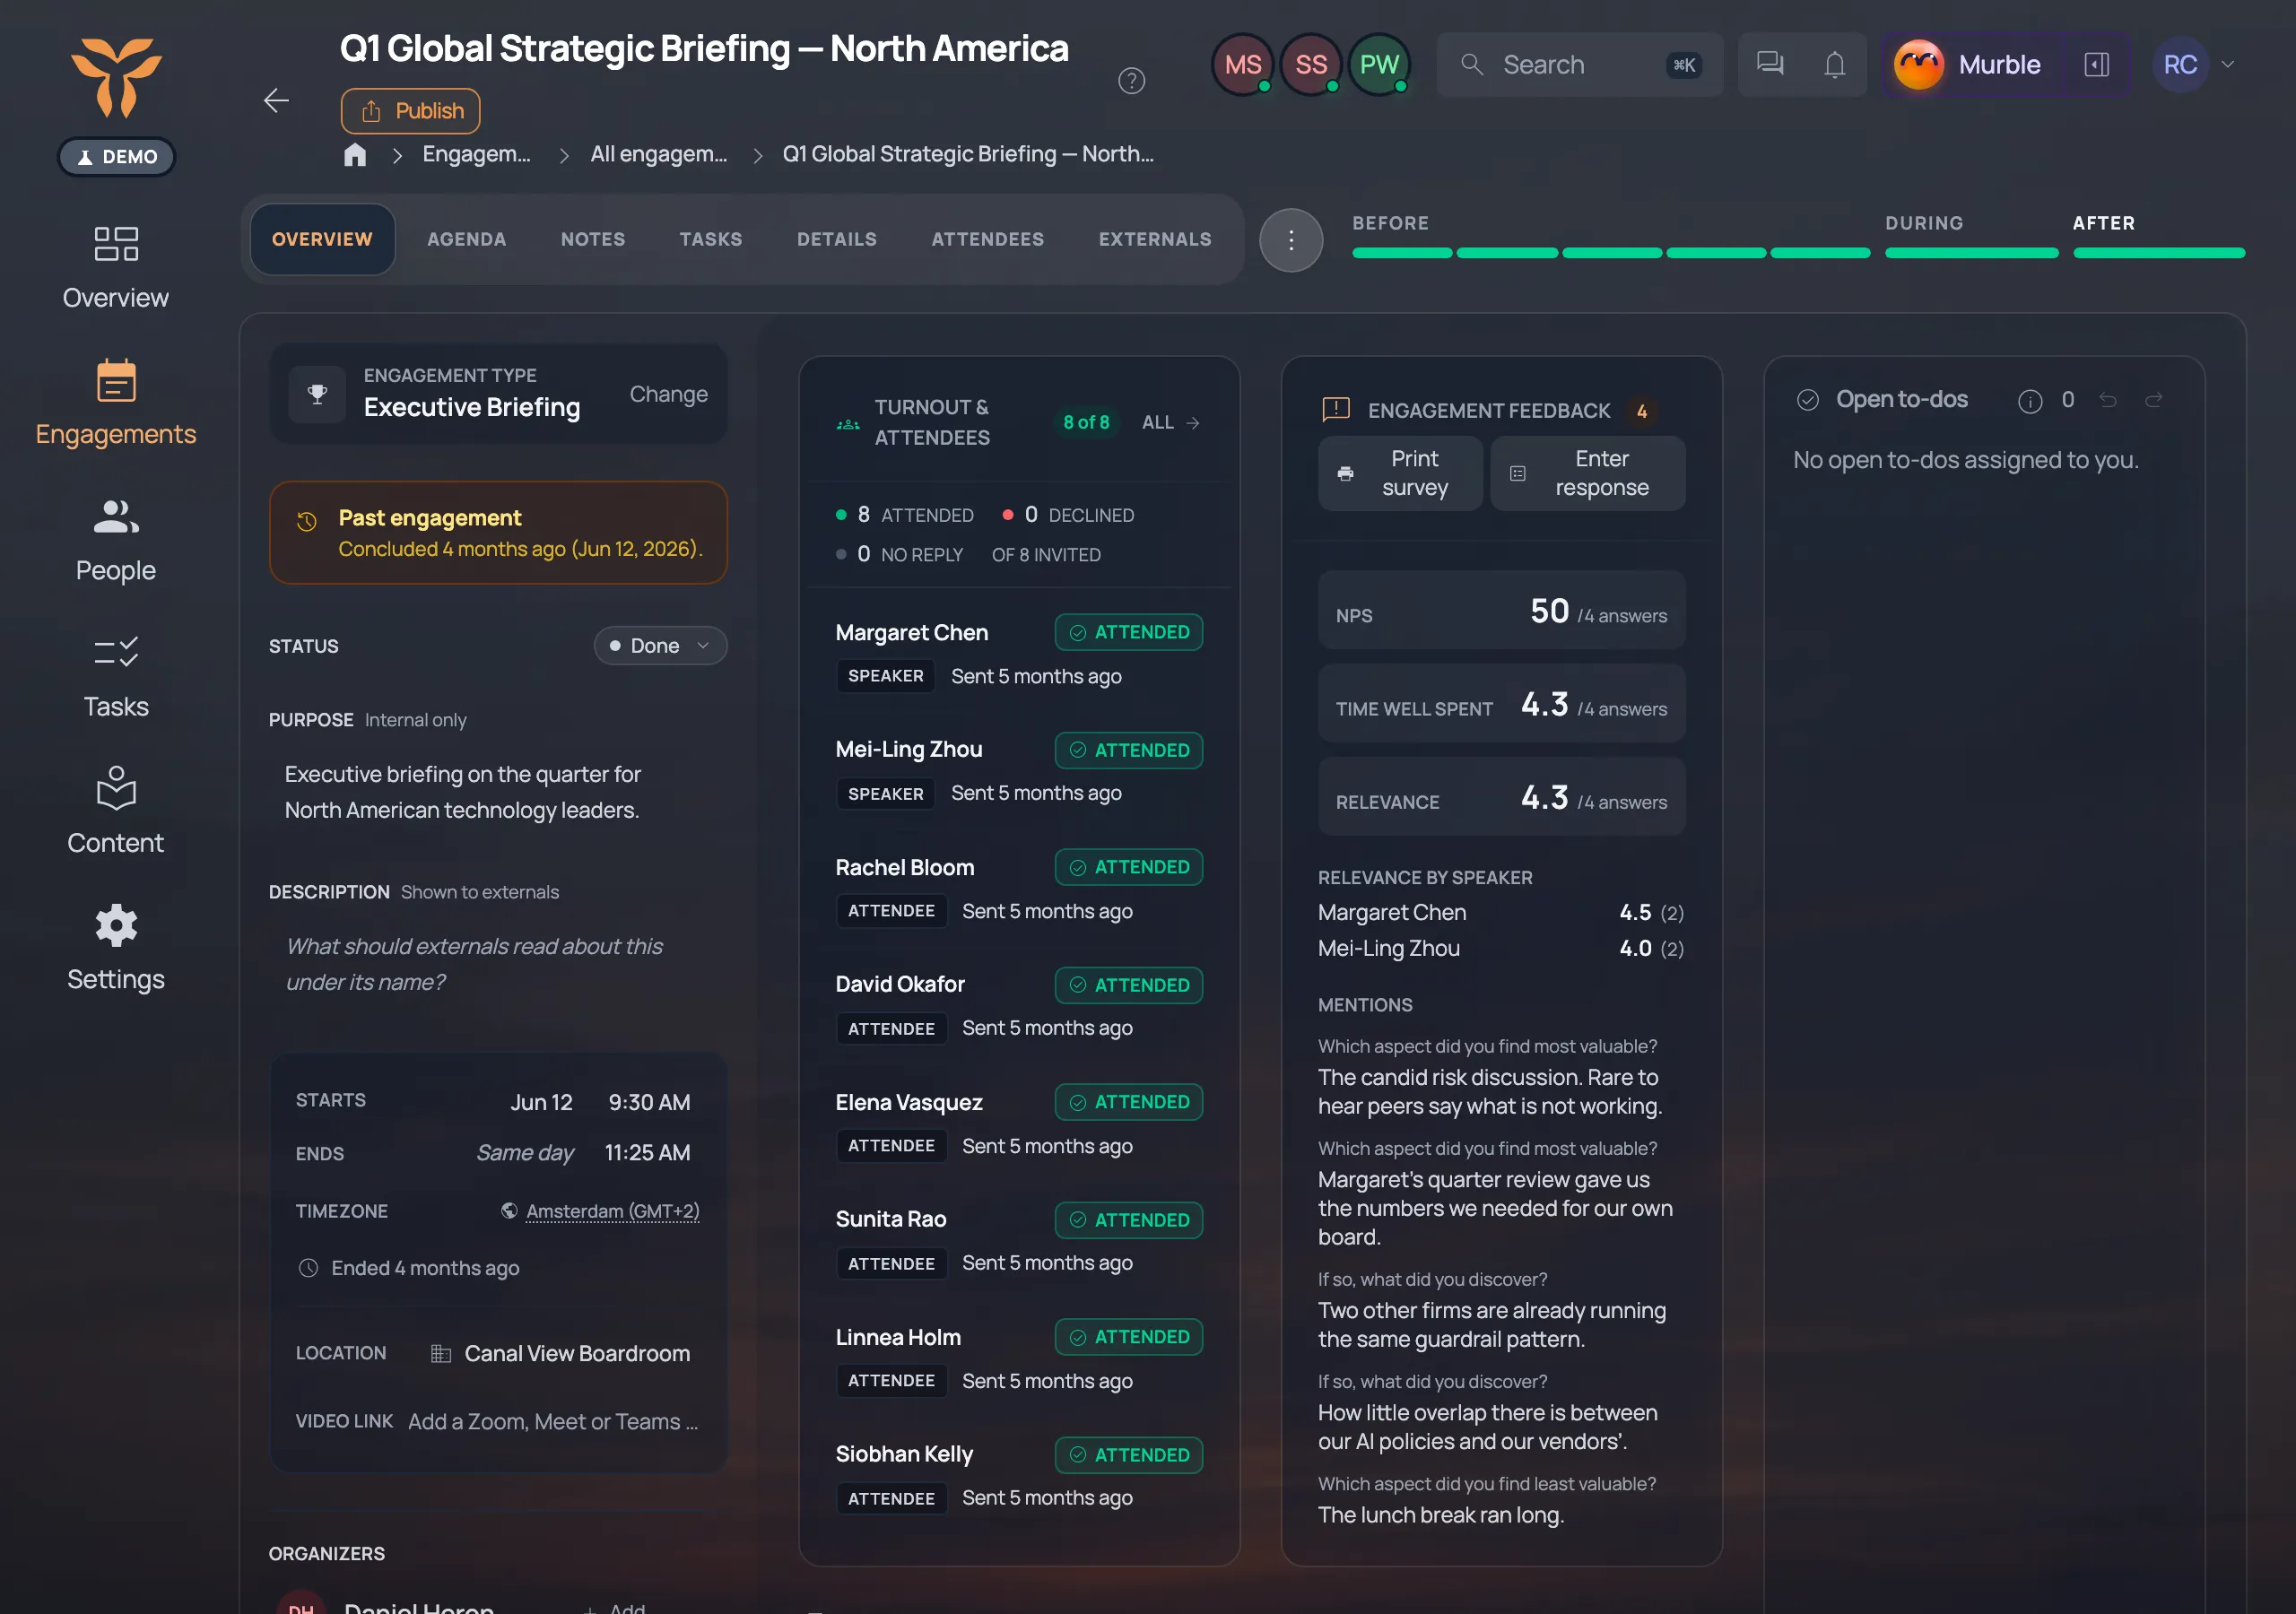
Task: Switch to the Tasks tab
Action: pyautogui.click(x=711, y=240)
